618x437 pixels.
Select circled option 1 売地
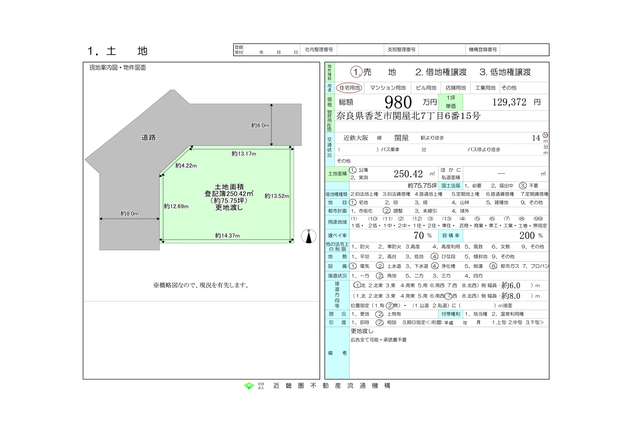pos(361,72)
